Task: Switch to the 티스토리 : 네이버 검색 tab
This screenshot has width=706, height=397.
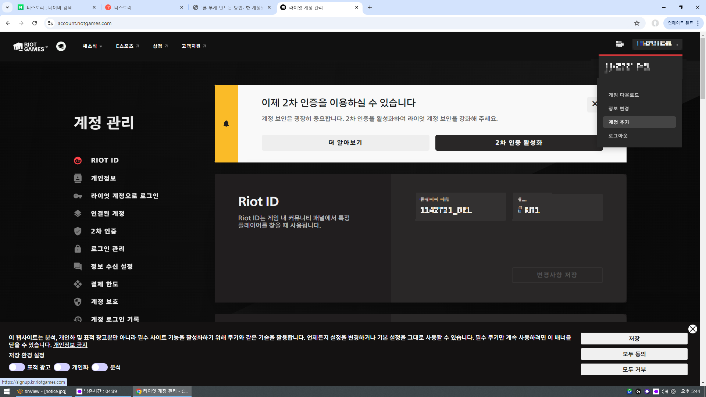Action: tap(57, 7)
